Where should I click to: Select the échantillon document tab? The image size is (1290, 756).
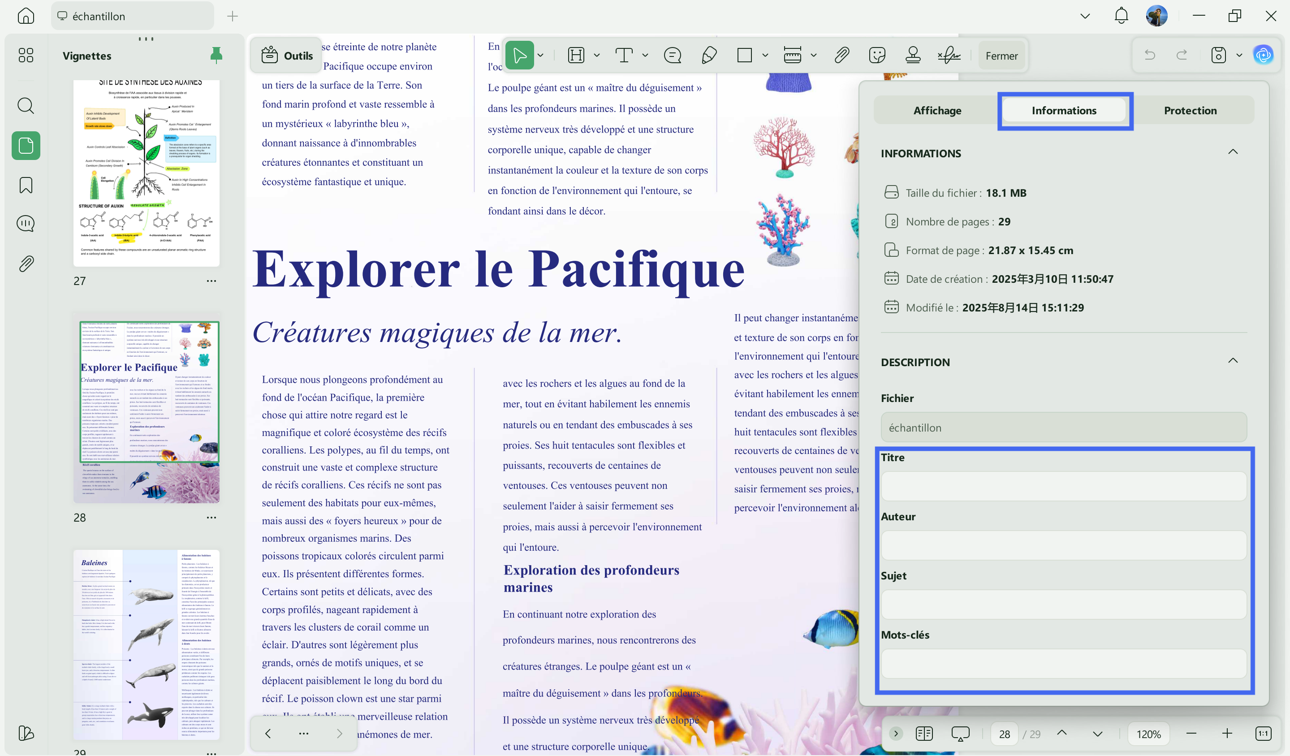pos(132,16)
